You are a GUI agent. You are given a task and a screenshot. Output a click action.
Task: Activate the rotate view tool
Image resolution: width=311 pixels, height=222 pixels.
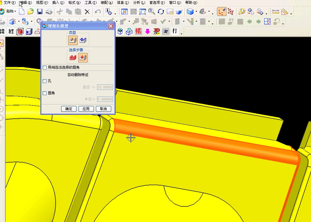[161, 12]
